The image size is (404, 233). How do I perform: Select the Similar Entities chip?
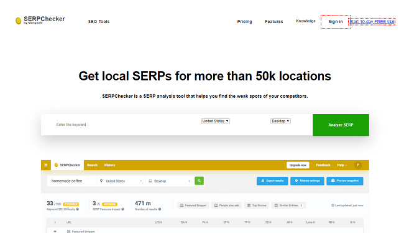click(288, 206)
